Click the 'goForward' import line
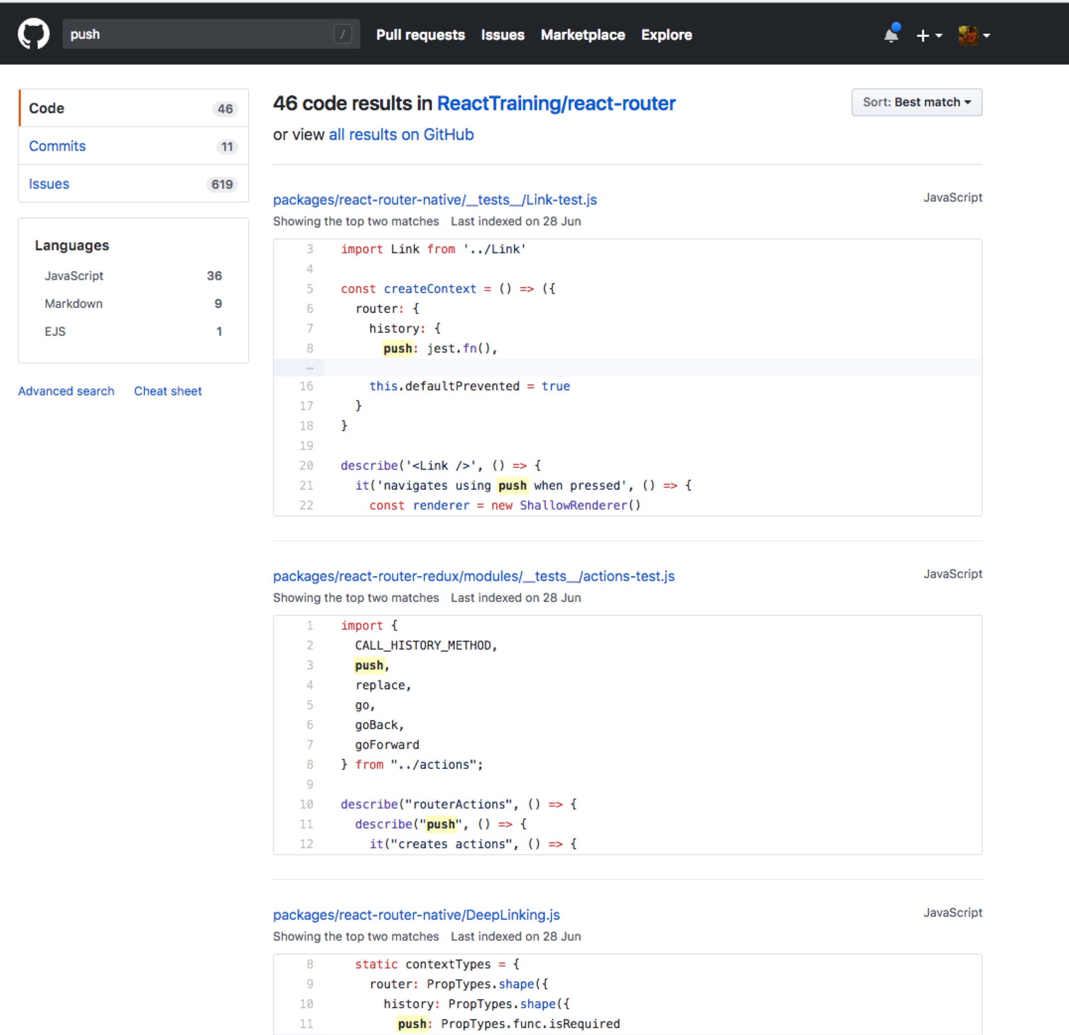 [387, 744]
